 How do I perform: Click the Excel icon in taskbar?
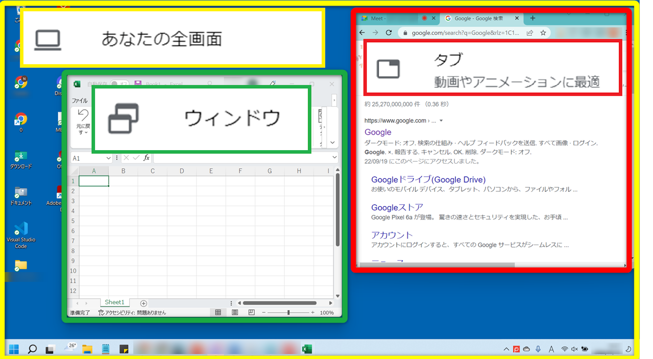point(307,349)
